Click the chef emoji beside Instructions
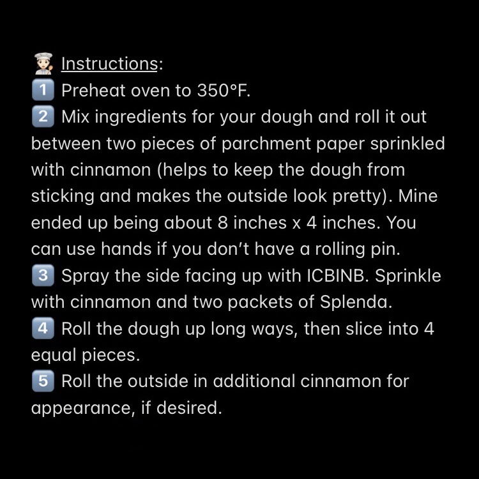Screen dimensions: 479x479 click(x=43, y=64)
